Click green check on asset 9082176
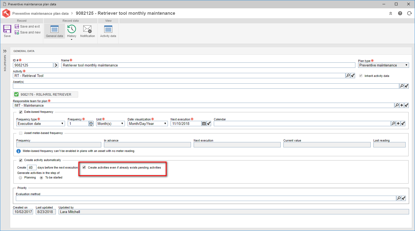415x231 pixels. pos(16,94)
